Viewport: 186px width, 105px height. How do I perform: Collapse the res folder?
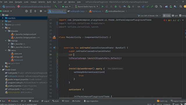coord(3,28)
